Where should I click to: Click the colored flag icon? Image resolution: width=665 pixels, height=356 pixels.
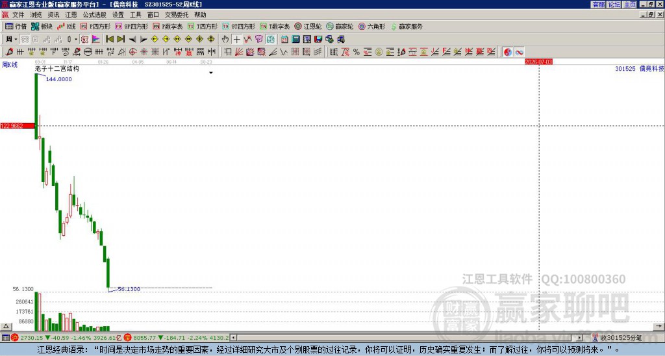pyautogui.click(x=96, y=40)
